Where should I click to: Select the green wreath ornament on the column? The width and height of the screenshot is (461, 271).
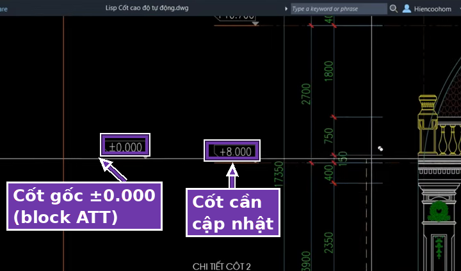439,212
